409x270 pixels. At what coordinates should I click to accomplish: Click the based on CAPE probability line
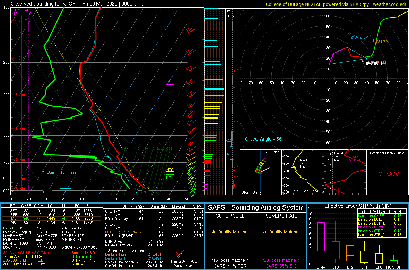tap(380, 216)
